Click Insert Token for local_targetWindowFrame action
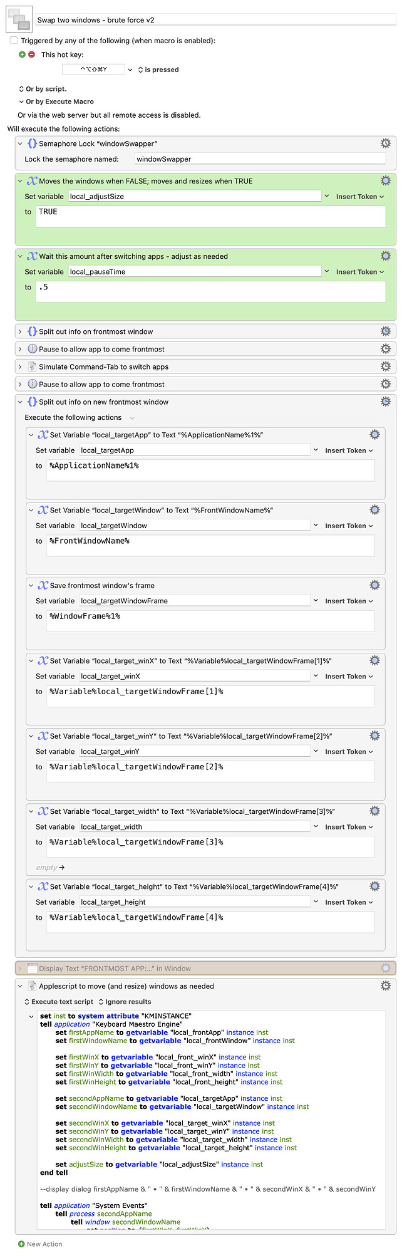 tap(349, 601)
